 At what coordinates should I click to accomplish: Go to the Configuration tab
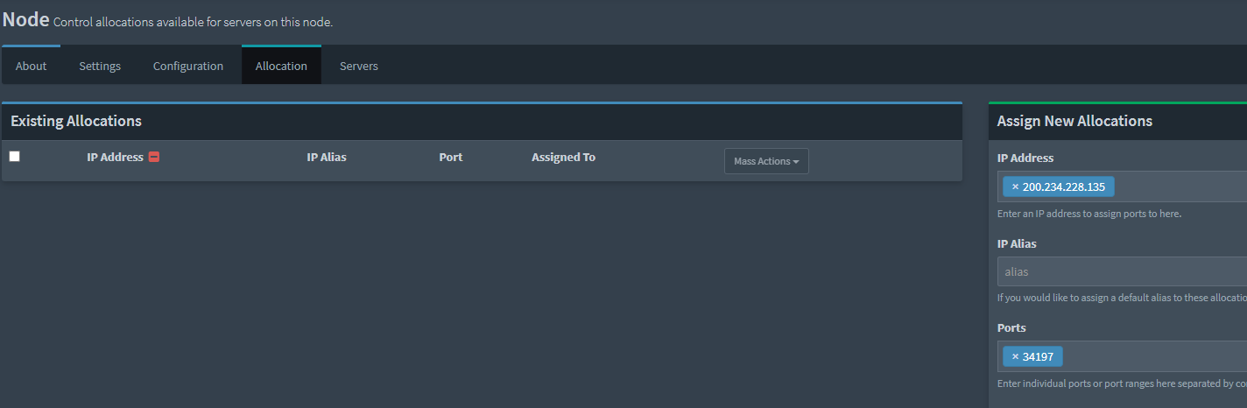[188, 66]
